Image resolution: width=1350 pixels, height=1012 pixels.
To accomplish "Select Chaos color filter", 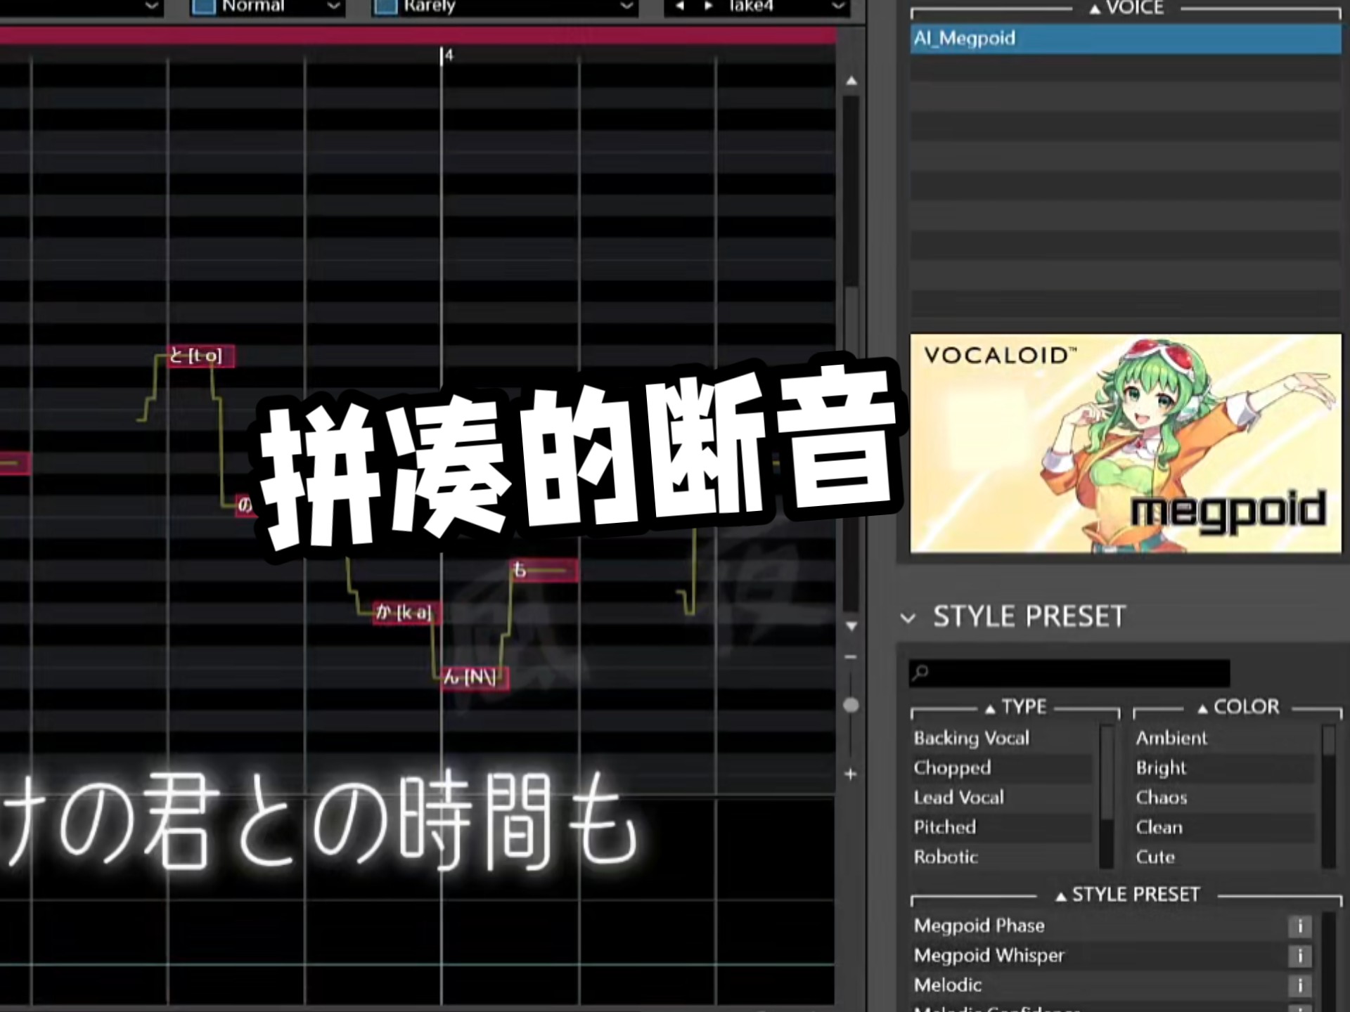I will 1225,798.
